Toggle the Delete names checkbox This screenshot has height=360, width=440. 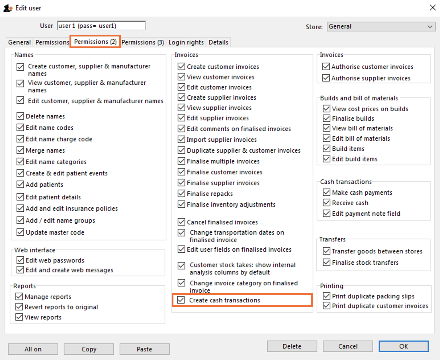(x=20, y=116)
